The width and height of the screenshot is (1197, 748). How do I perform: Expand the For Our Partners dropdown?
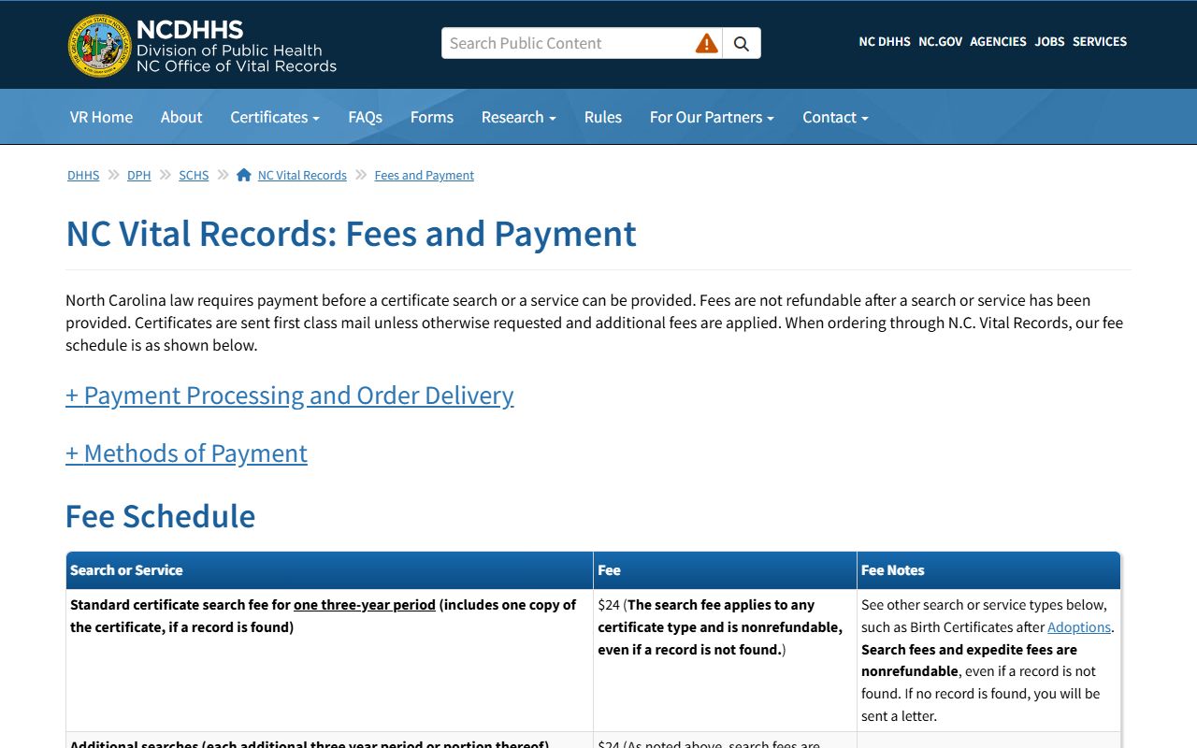[712, 117]
